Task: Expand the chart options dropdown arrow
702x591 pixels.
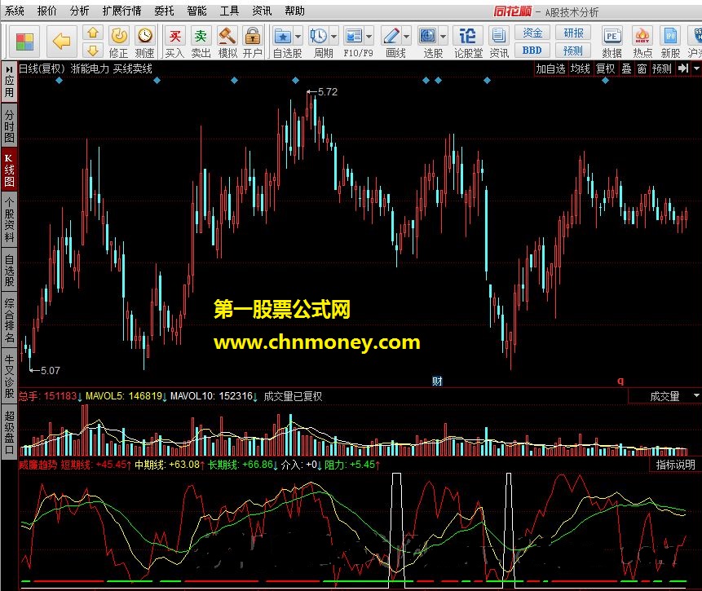Action: [x=696, y=68]
